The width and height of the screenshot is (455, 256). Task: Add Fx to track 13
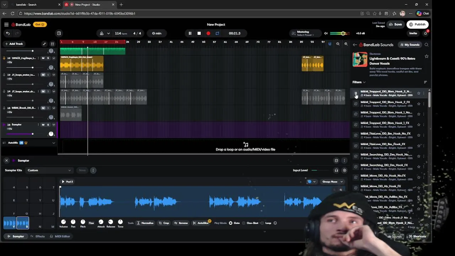tap(10, 79)
